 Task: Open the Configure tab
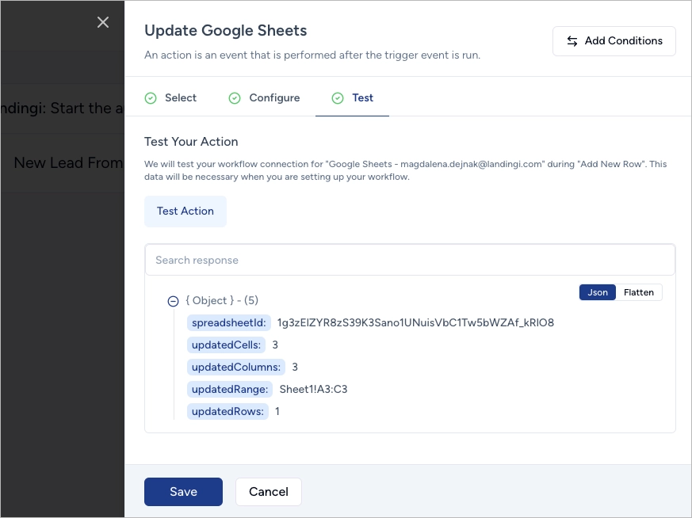[274, 98]
